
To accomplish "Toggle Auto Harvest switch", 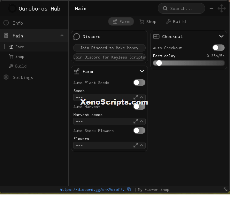I will [139, 106].
